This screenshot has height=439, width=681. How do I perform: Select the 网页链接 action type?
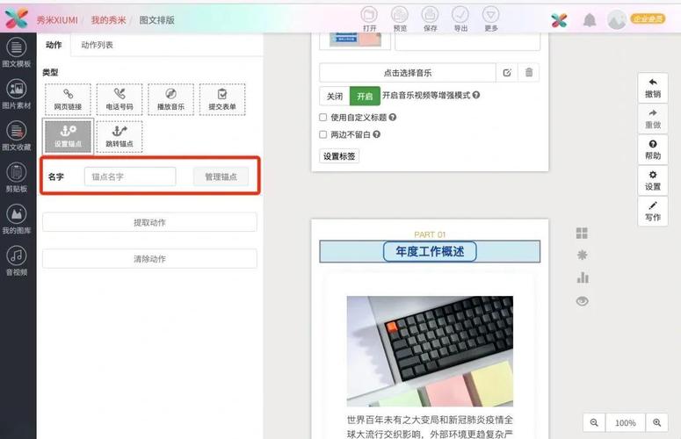tap(68, 99)
